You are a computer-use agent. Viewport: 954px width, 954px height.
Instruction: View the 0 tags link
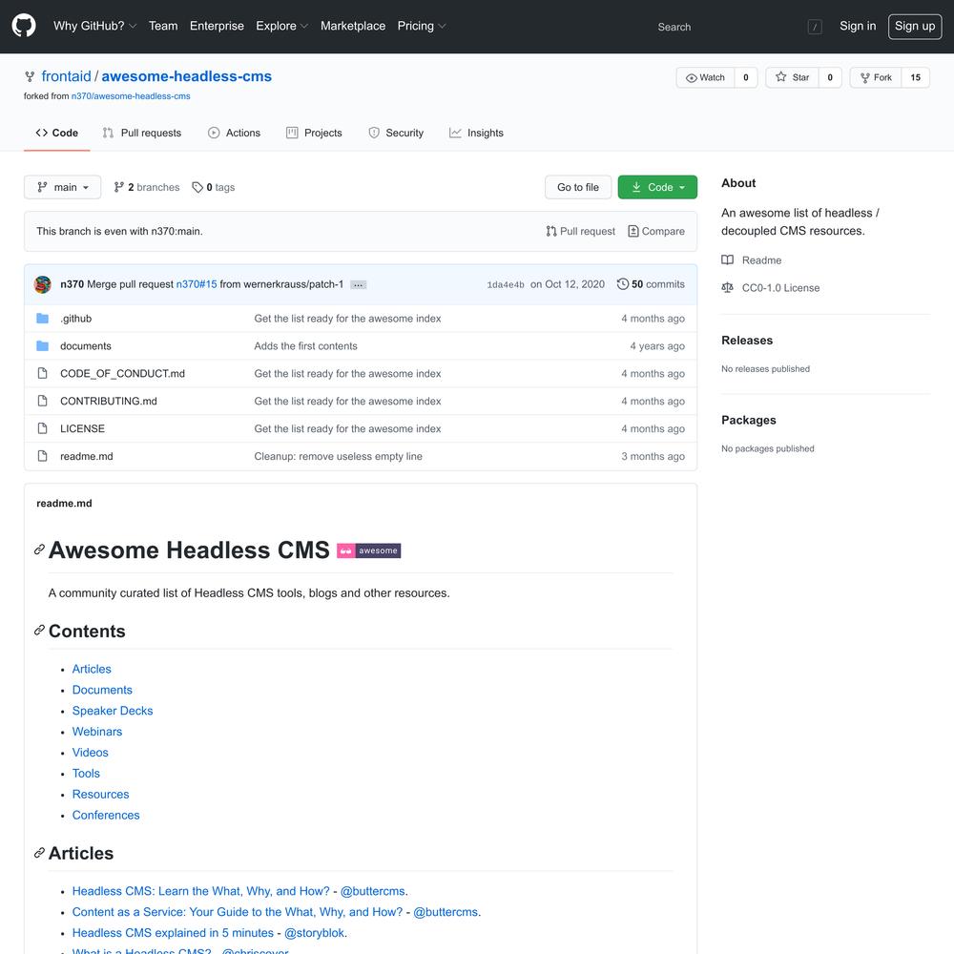[x=214, y=187]
